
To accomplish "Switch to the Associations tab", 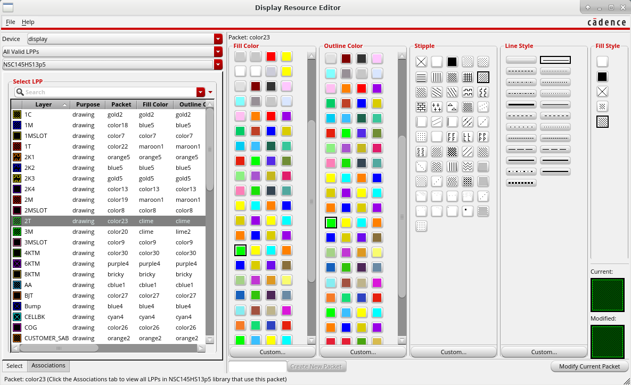I will [x=48, y=366].
